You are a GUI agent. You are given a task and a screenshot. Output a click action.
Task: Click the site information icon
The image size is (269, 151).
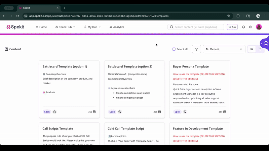point(26,16)
